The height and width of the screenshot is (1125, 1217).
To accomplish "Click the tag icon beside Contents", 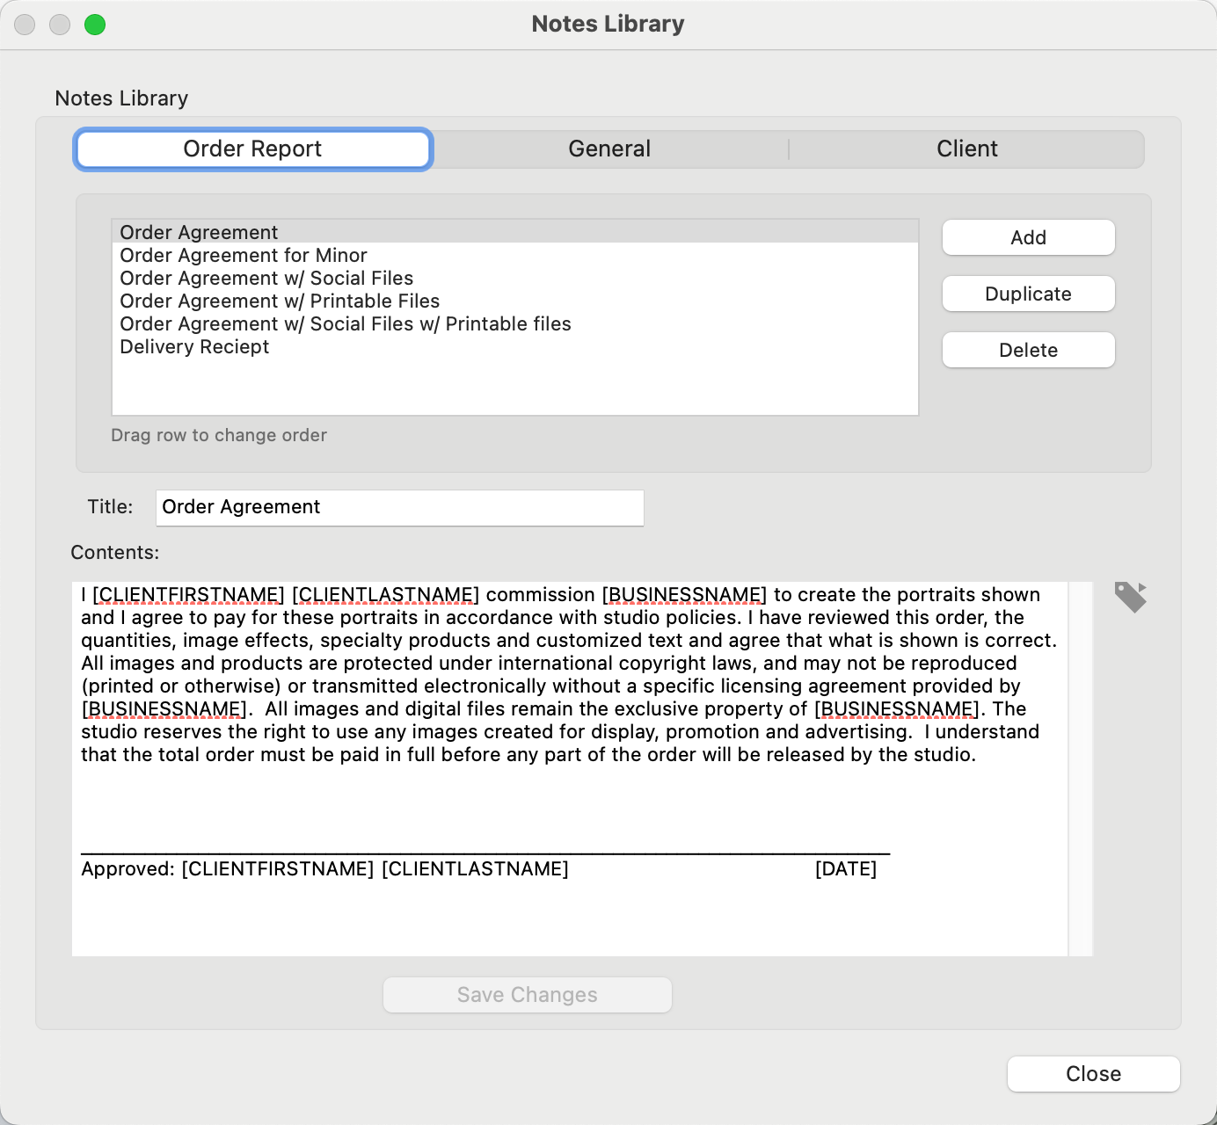I will point(1130,597).
